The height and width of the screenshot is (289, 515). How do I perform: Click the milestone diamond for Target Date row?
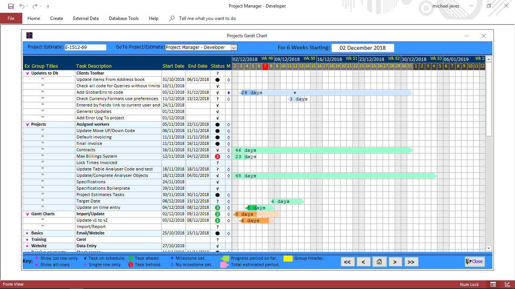click(x=228, y=201)
